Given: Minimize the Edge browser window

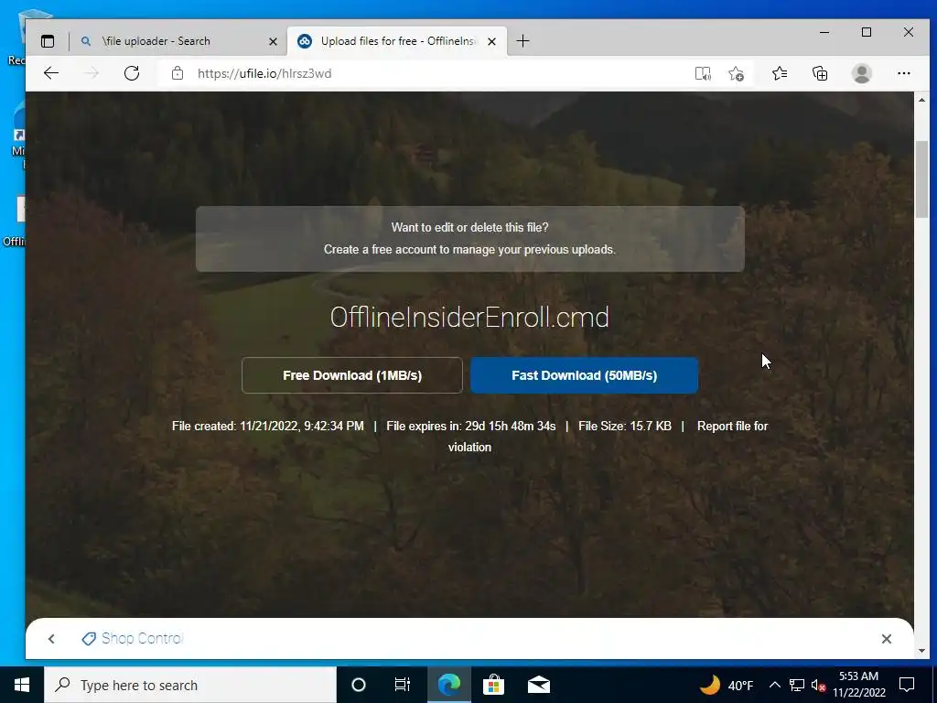Looking at the screenshot, I should pyautogui.click(x=824, y=33).
